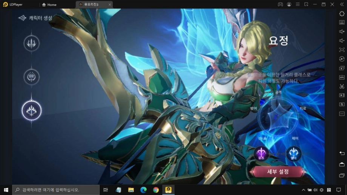Open the keyboard mapping tool
Image resolution: width=347 pixels, height=195 pixels.
coord(342,22)
